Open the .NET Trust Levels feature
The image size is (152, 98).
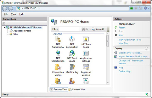[x=72, y=56]
